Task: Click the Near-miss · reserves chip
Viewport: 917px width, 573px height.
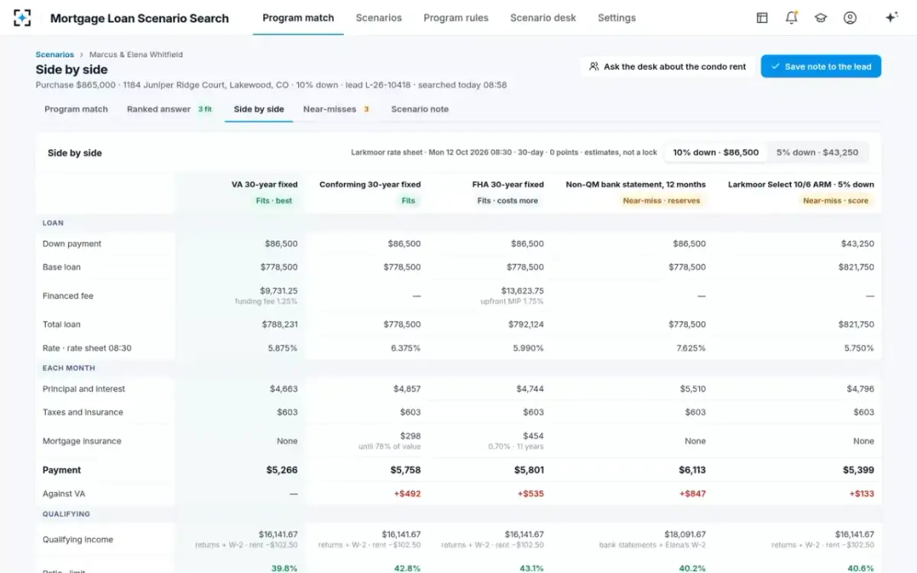Action: coord(662,201)
